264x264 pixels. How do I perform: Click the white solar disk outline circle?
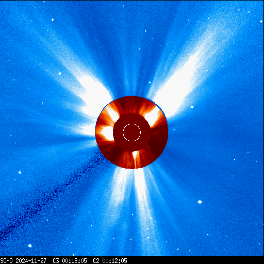pos(132,133)
